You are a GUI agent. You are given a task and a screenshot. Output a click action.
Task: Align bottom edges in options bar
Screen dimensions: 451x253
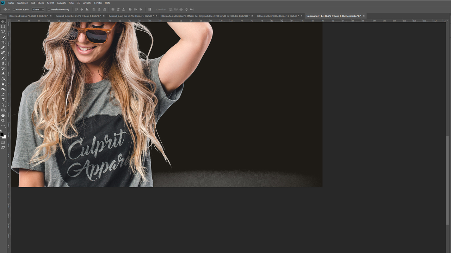tap(87, 9)
